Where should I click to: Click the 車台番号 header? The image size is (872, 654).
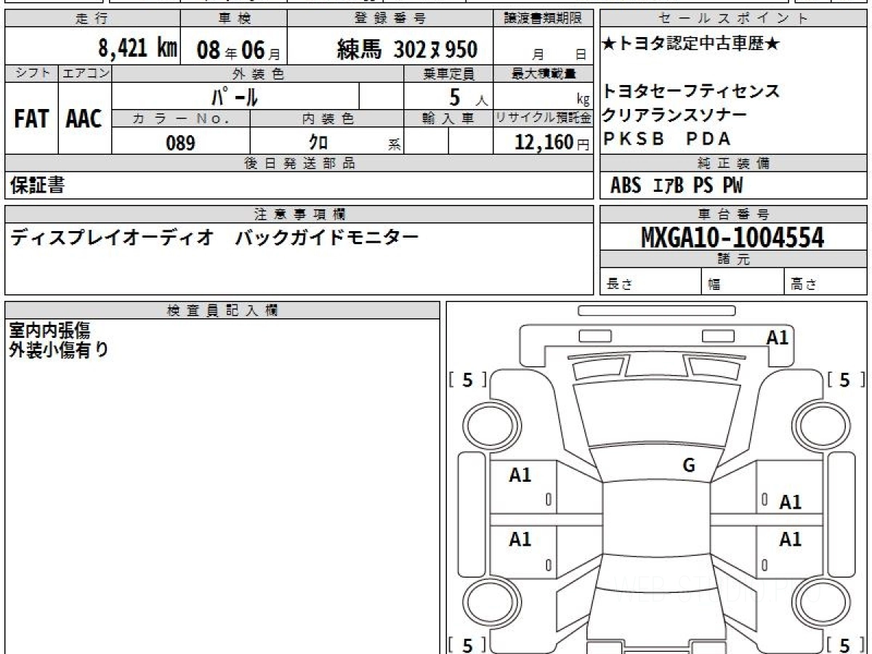[734, 214]
